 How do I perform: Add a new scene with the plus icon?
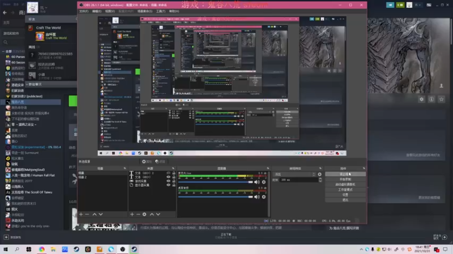(81, 214)
